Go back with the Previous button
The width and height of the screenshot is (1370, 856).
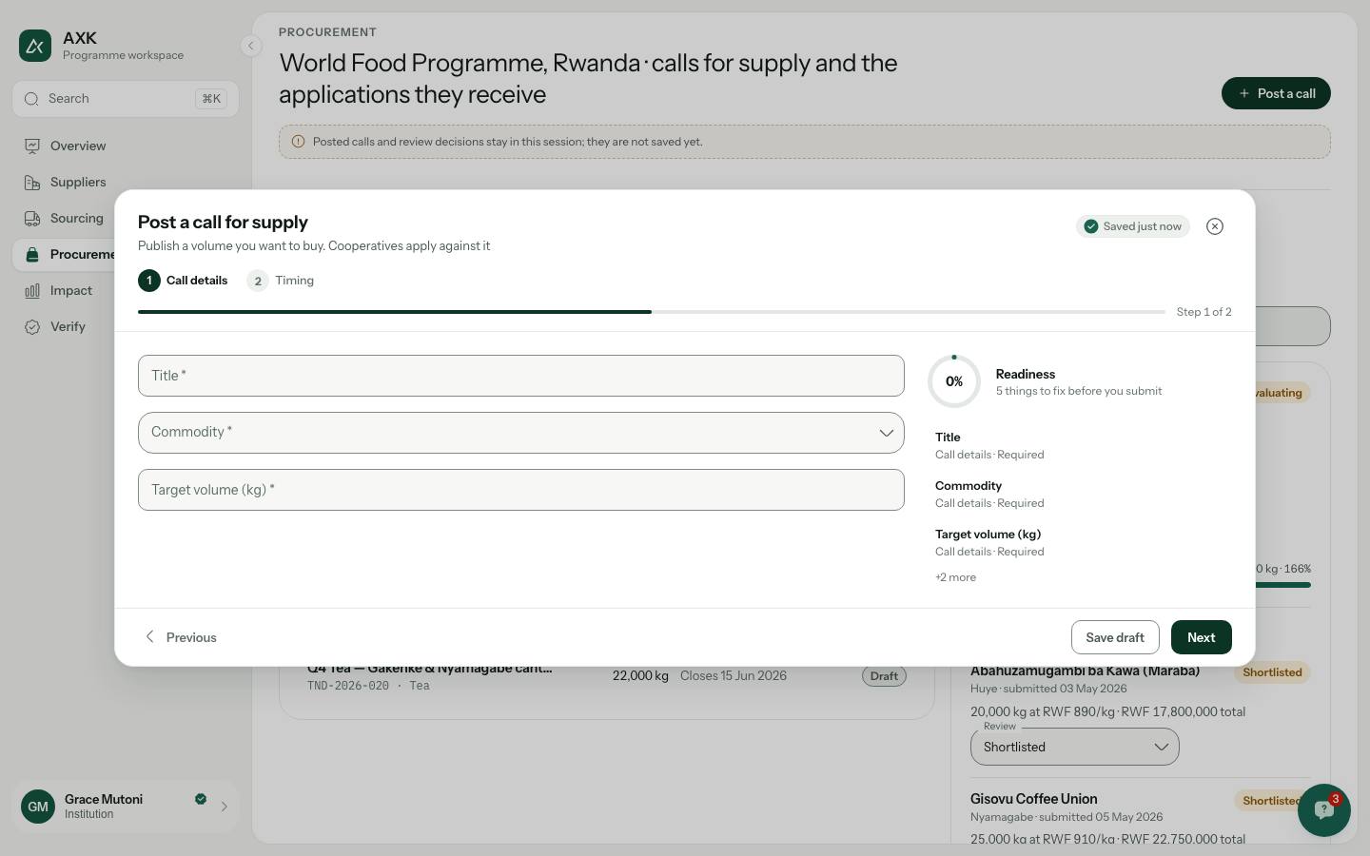coord(180,637)
